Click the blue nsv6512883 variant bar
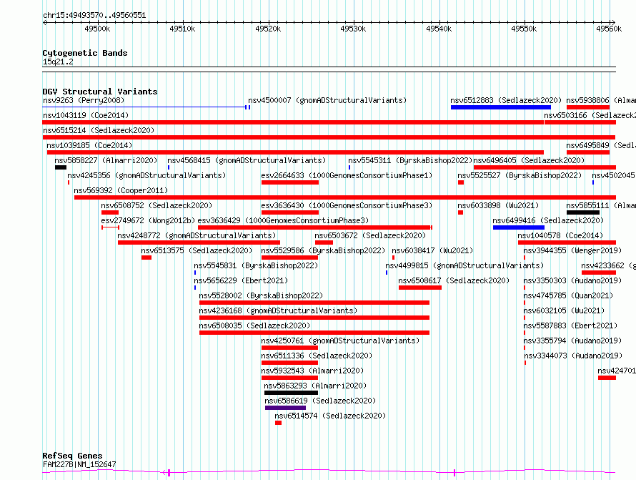Image resolution: width=636 pixels, height=480 pixels. pyautogui.click(x=500, y=107)
